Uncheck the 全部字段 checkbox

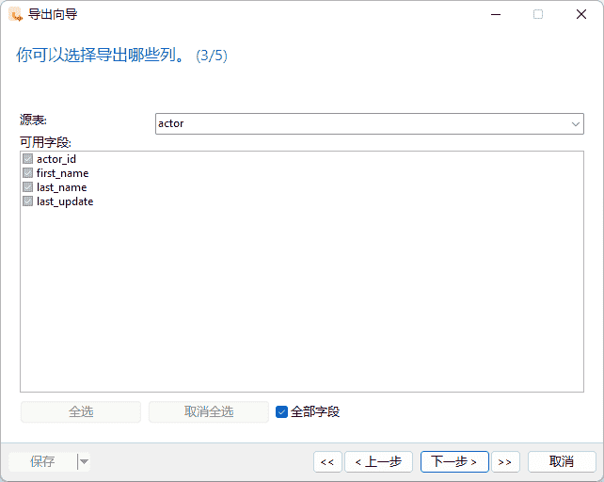point(281,411)
